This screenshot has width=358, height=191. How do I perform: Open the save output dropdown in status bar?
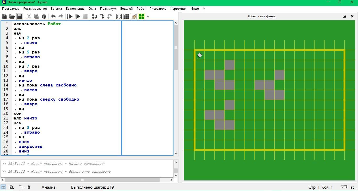point(12,187)
